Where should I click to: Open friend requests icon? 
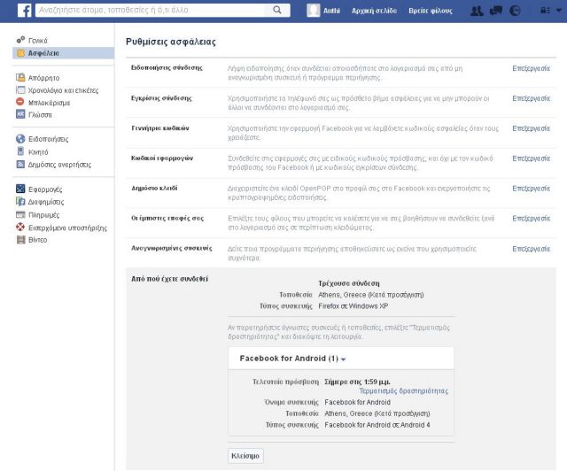click(477, 11)
